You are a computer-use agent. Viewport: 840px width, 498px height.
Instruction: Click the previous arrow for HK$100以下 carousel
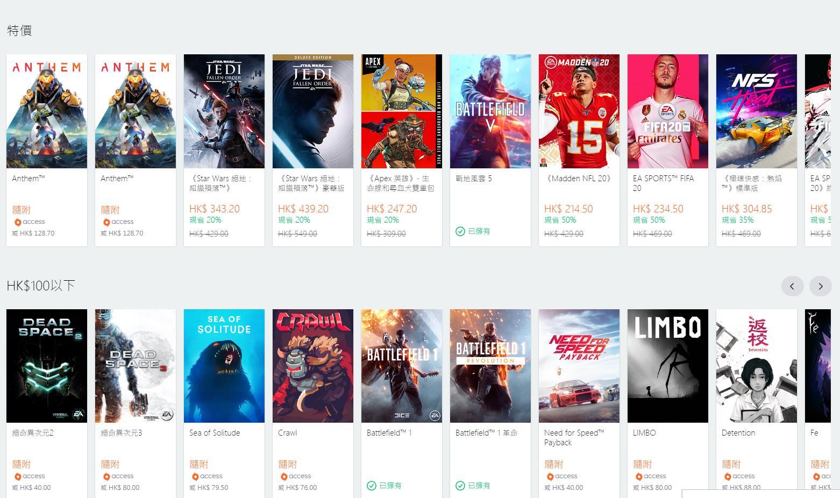coord(792,286)
